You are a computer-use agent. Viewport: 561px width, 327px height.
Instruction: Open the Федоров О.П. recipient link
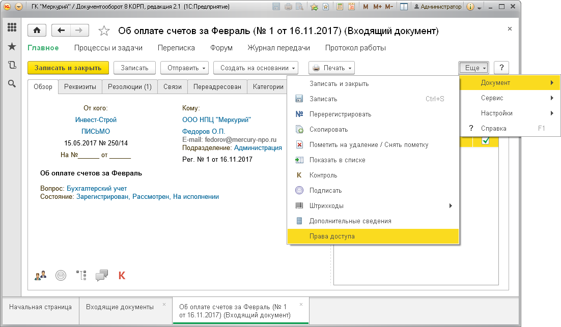[x=204, y=132]
